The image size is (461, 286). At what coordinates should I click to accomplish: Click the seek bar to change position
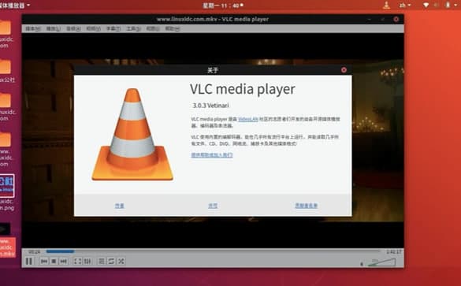tap(213, 251)
